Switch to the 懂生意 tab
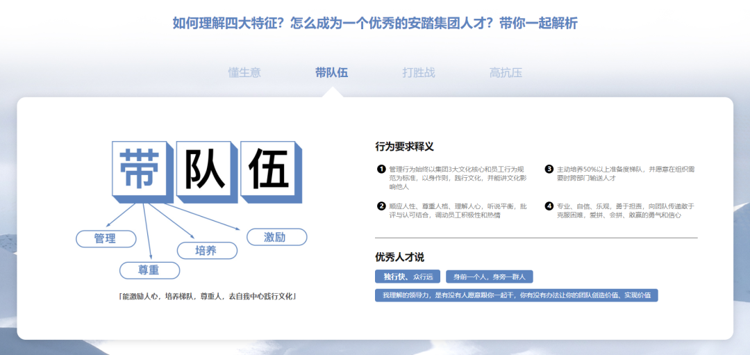Viewport: 750px width, 355px height. [x=244, y=73]
